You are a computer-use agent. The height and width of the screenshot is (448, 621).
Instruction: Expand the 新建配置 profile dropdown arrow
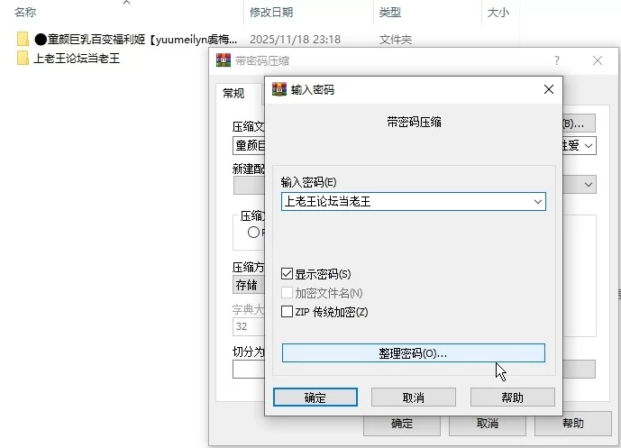(x=589, y=185)
